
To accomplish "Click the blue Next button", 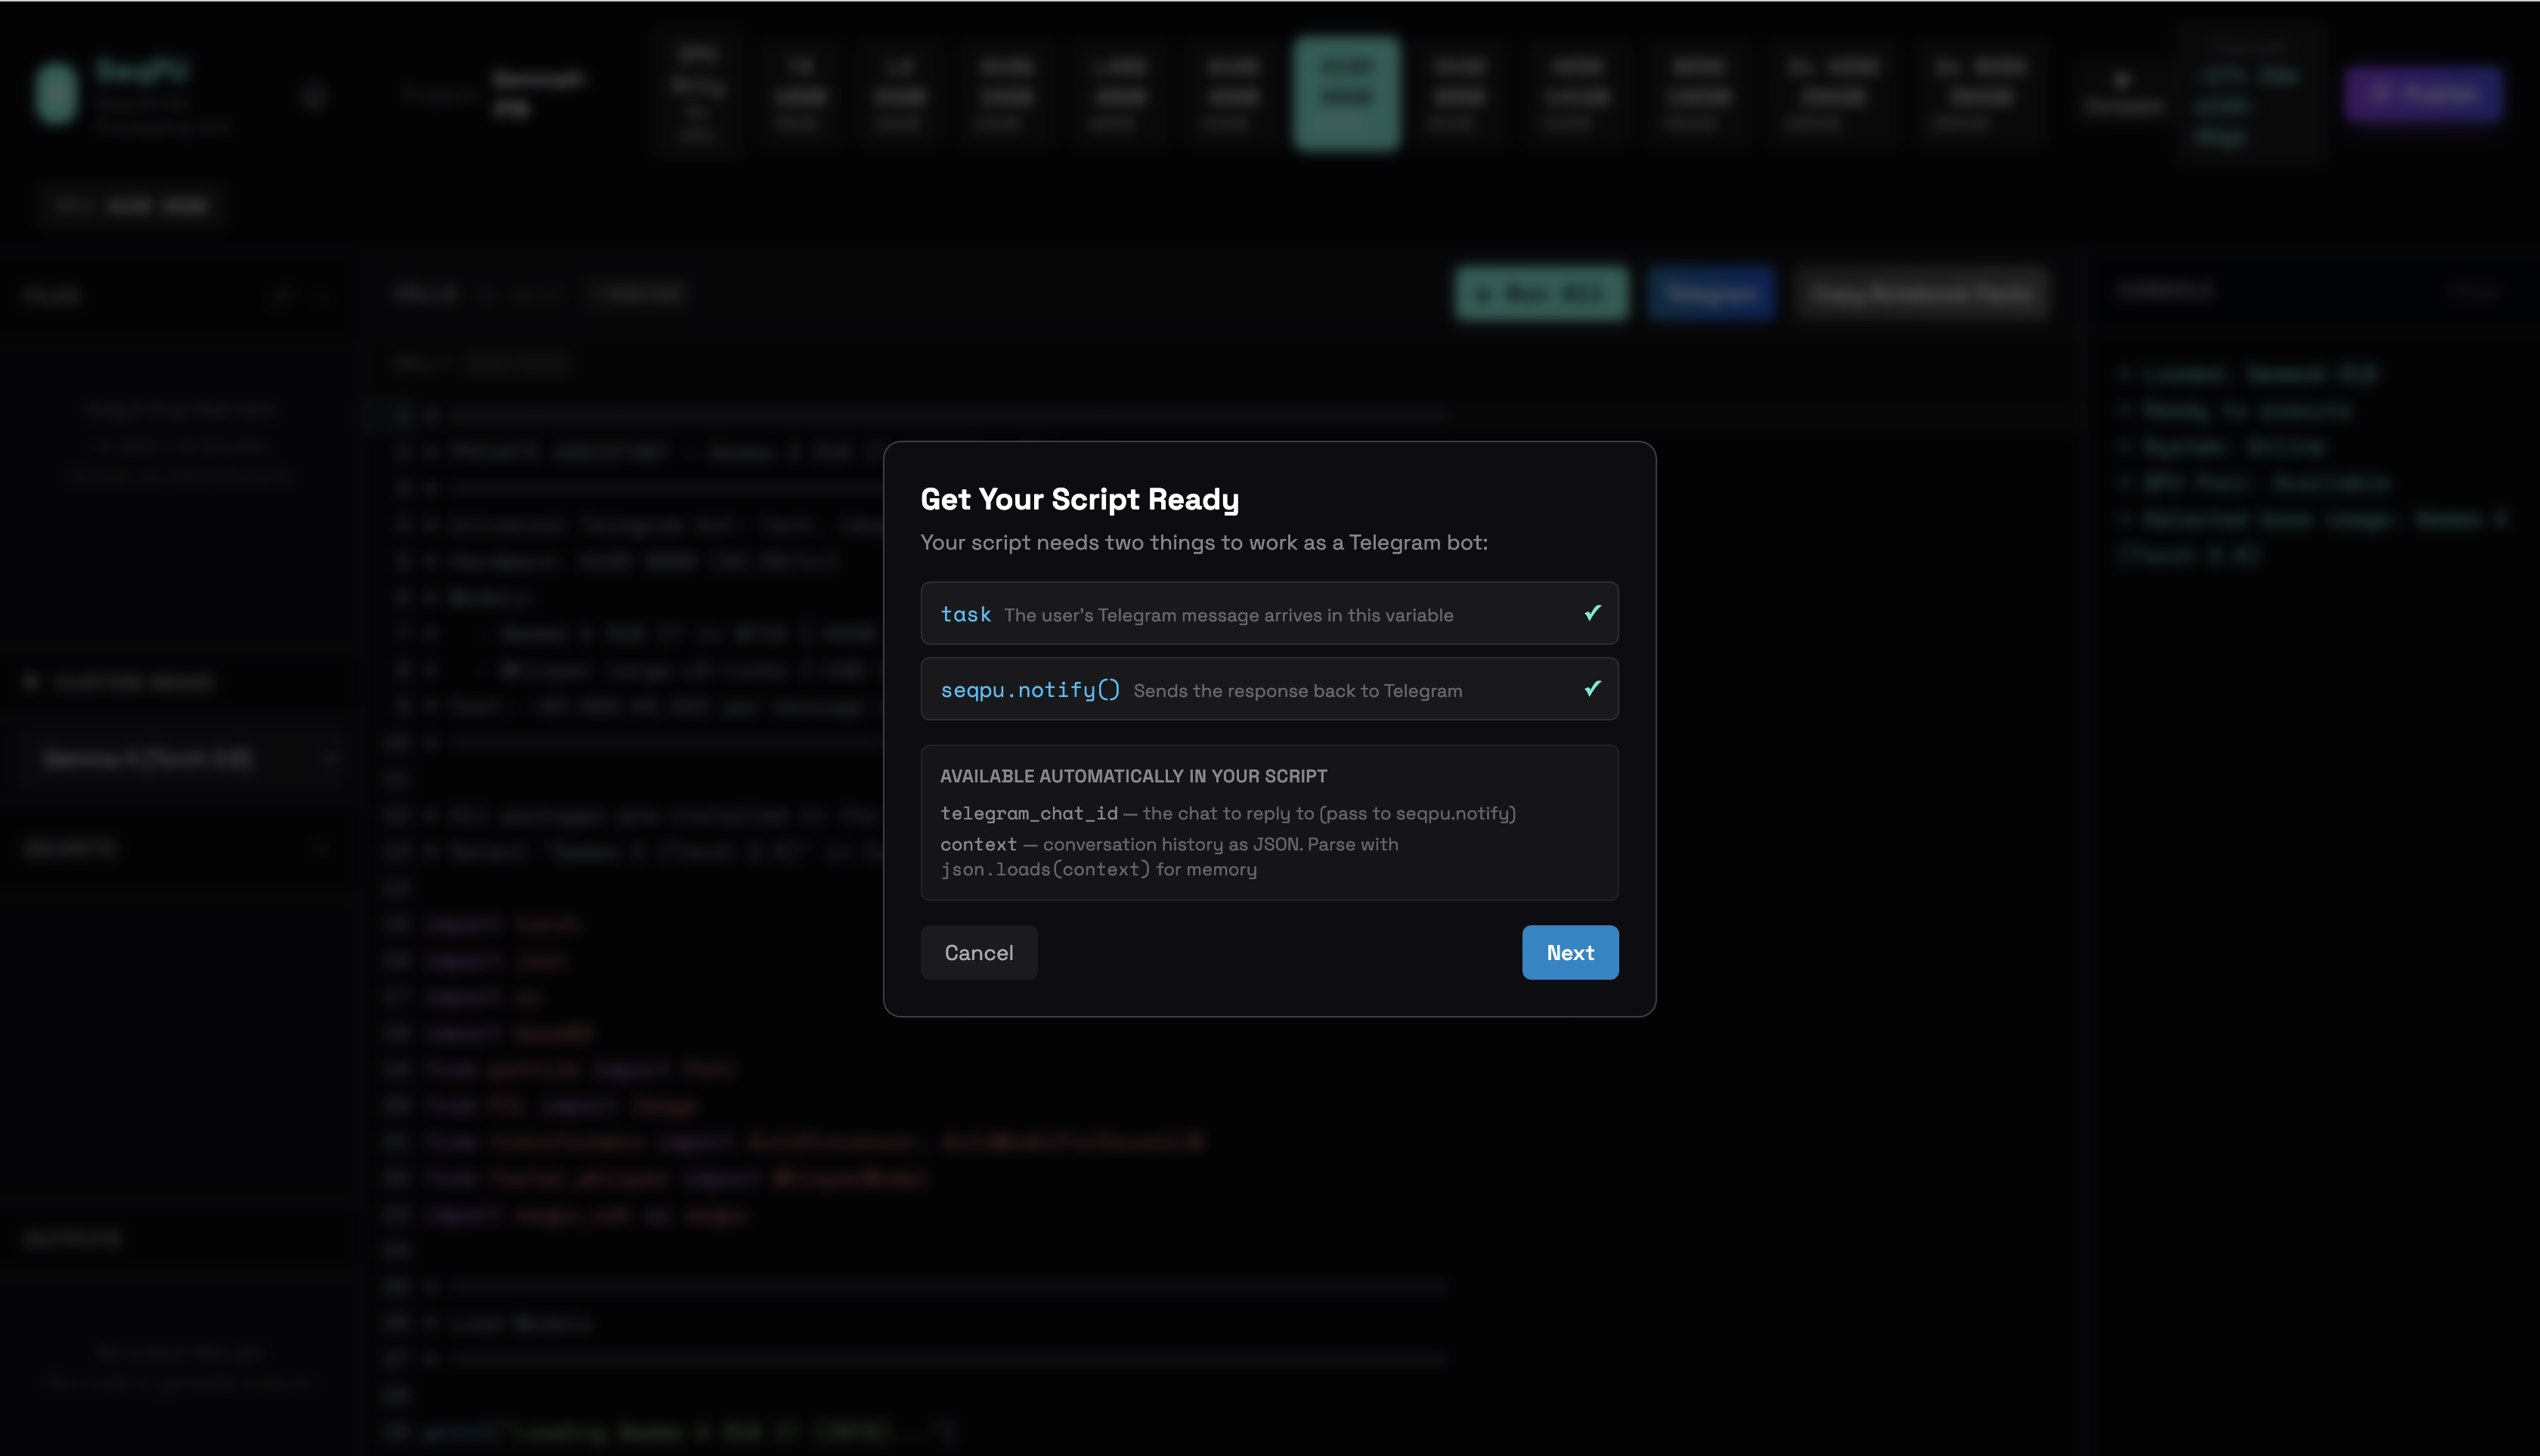I will tap(1570, 952).
